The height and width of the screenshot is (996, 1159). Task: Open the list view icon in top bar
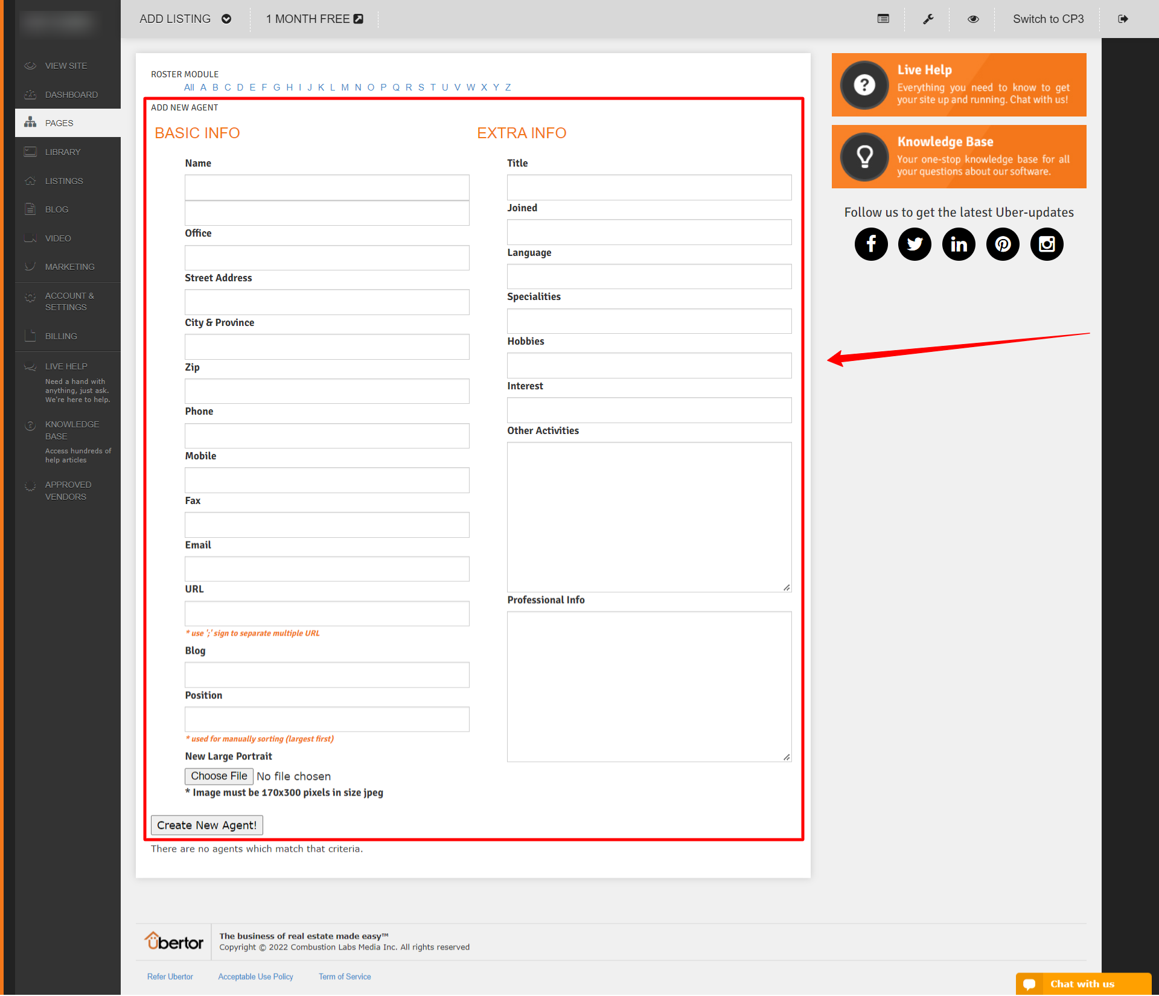pos(883,19)
